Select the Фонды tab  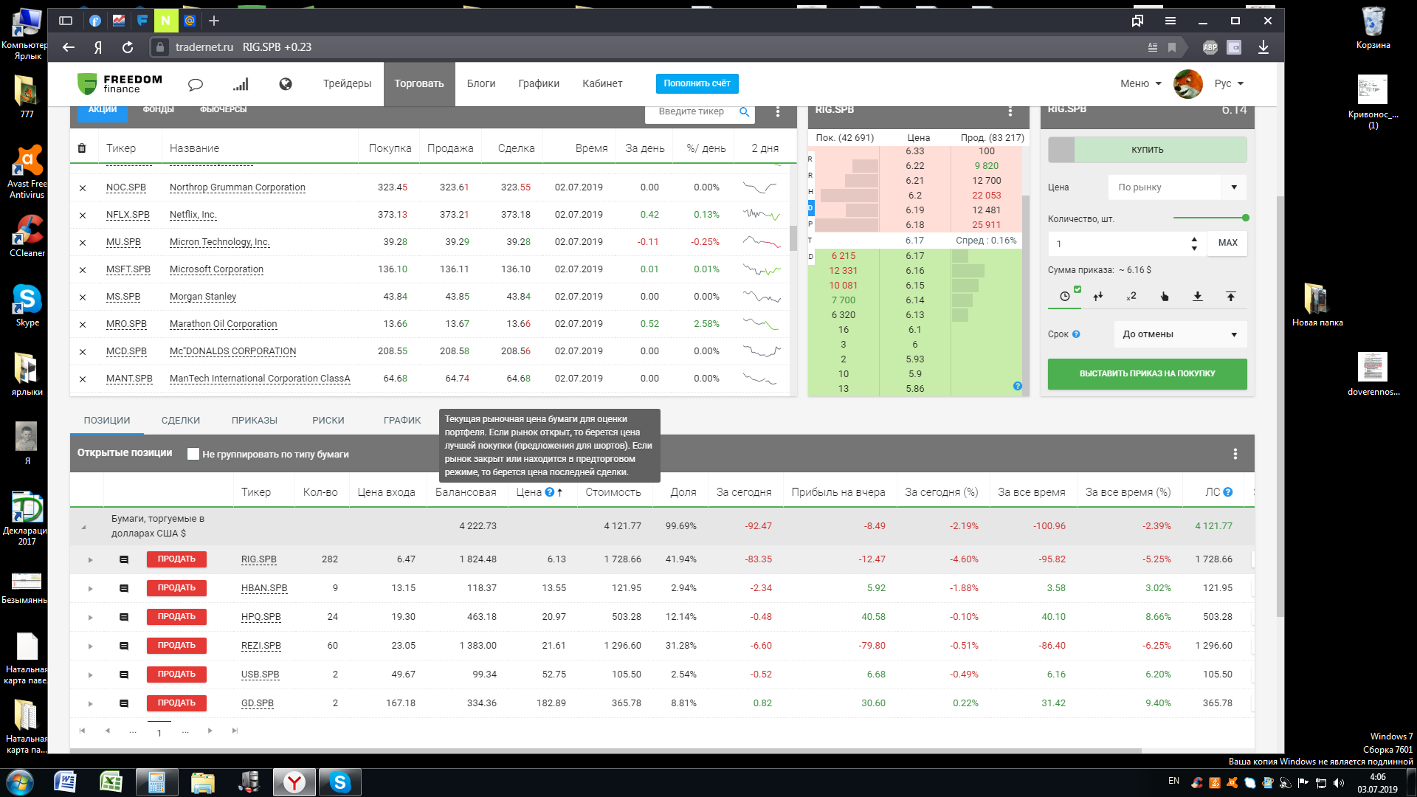pos(158,110)
